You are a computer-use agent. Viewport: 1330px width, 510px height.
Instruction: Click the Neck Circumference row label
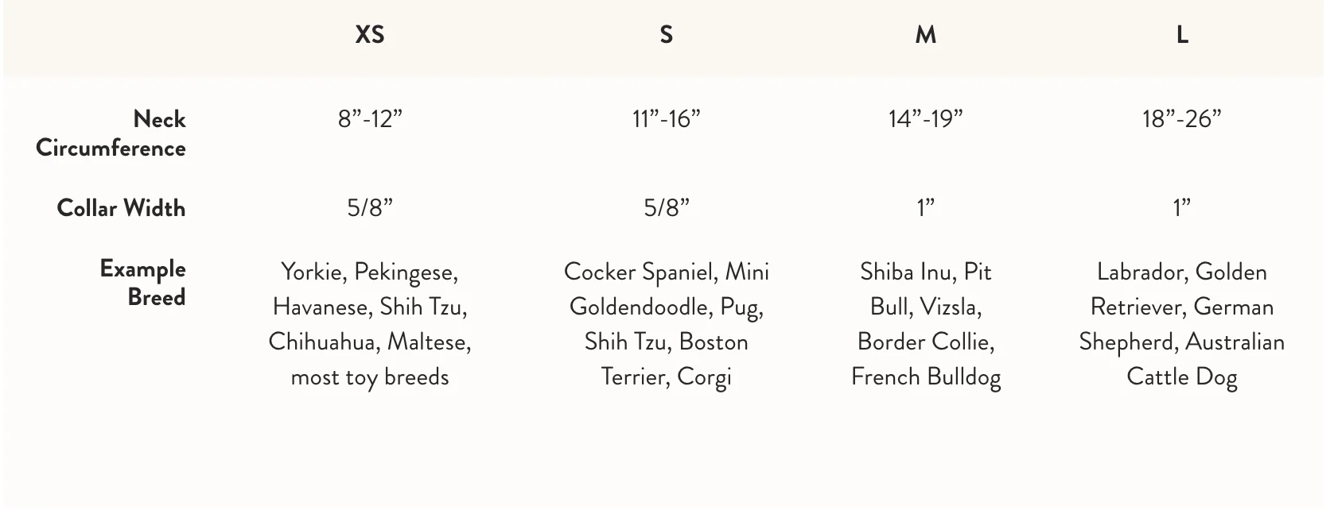click(111, 133)
